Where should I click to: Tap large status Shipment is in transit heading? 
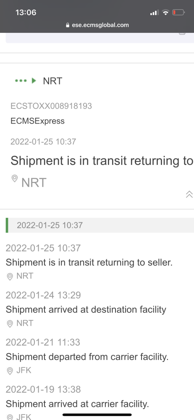102,161
